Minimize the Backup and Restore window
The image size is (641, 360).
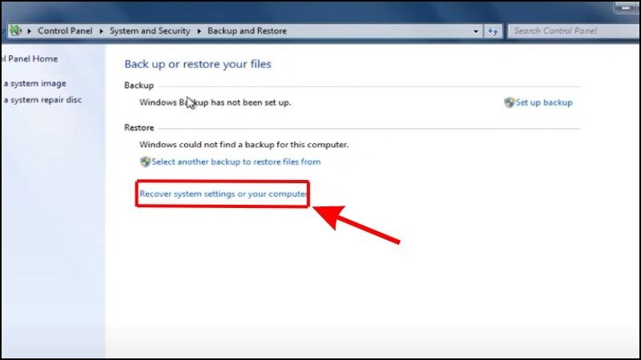point(626,8)
